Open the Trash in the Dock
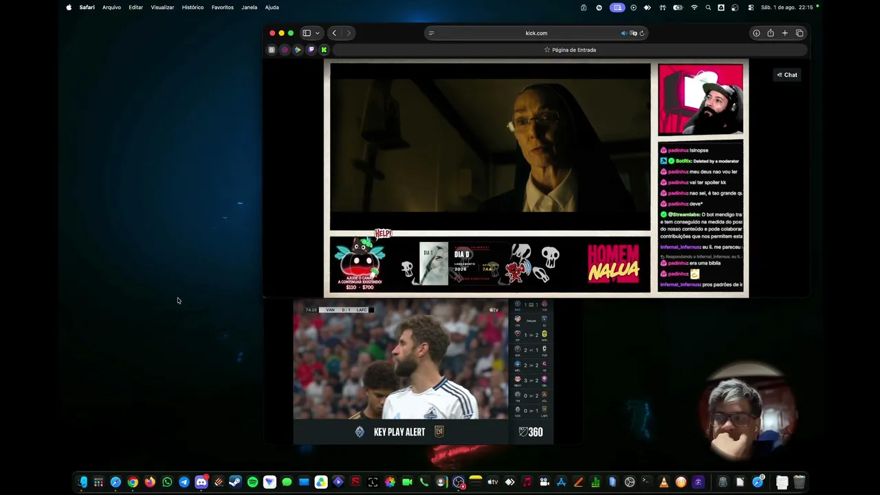880x495 pixels. coord(799,482)
